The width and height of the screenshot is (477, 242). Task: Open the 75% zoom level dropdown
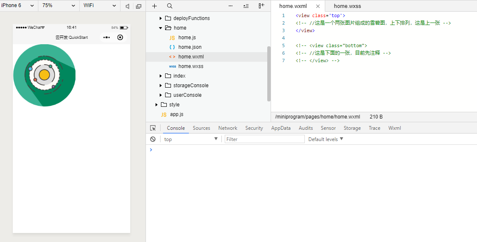tap(59, 6)
